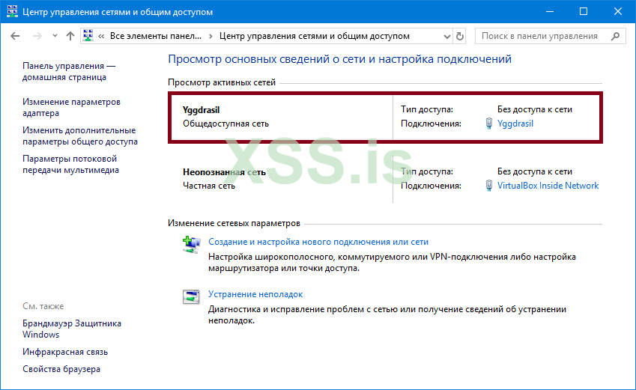Open Брандмауэр Защитника Windows
The image size is (636, 390).
click(x=72, y=329)
